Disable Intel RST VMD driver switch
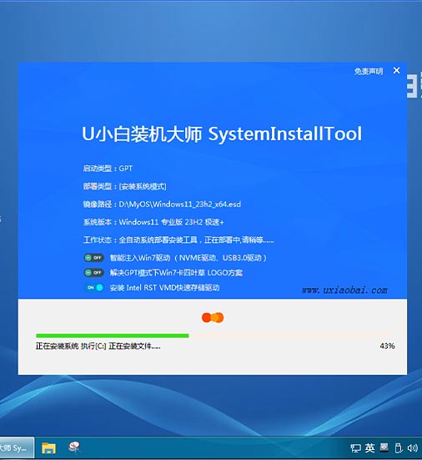The height and width of the screenshot is (460, 422). pos(93,287)
